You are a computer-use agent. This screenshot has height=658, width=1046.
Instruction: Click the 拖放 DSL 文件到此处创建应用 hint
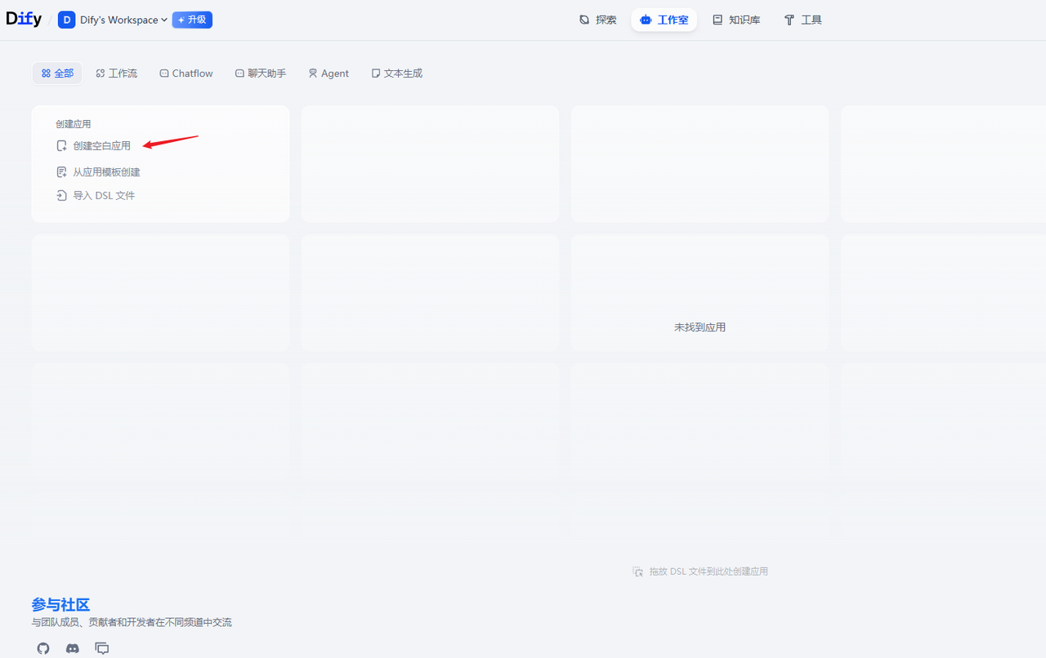pyautogui.click(x=700, y=571)
